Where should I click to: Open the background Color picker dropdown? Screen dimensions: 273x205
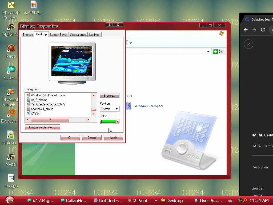pos(118,121)
